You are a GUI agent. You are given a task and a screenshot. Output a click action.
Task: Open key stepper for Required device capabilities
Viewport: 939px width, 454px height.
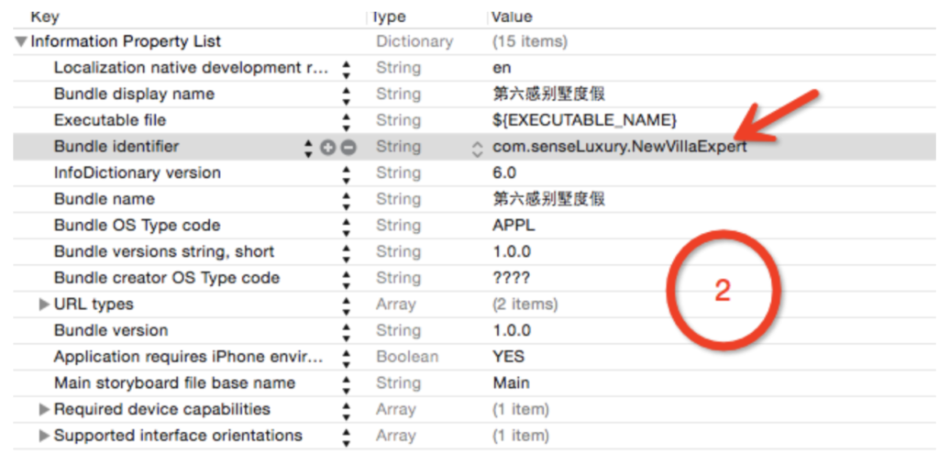point(346,411)
